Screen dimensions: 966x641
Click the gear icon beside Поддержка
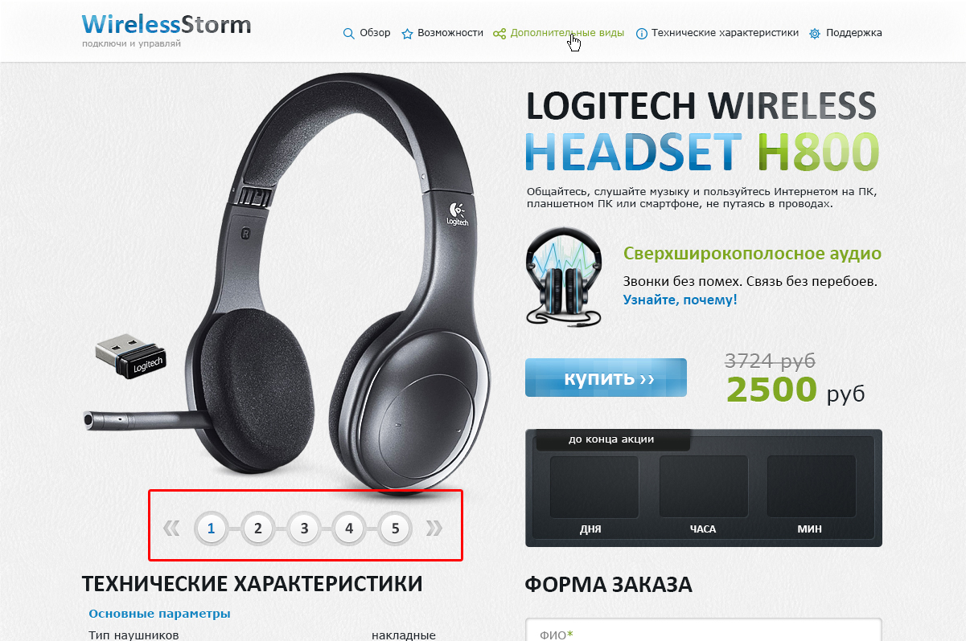(815, 34)
